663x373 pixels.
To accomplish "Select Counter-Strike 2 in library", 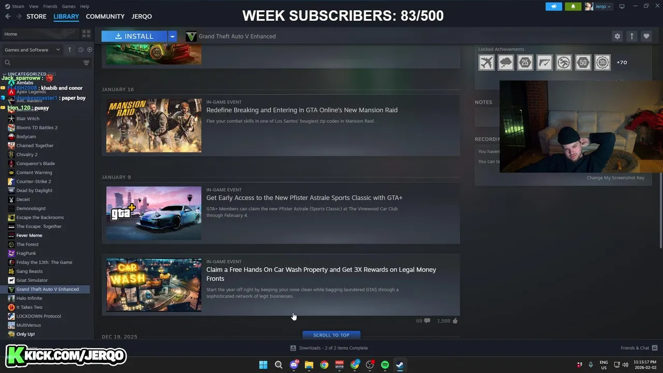I will tap(34, 181).
